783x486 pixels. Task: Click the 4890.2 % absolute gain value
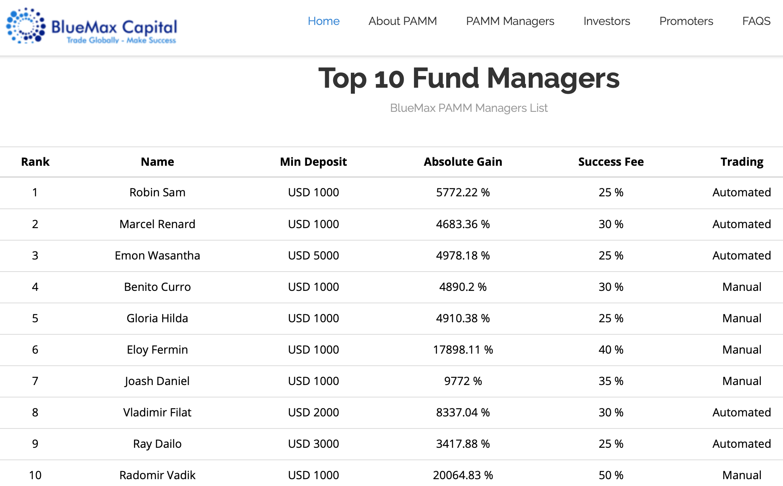pos(463,287)
